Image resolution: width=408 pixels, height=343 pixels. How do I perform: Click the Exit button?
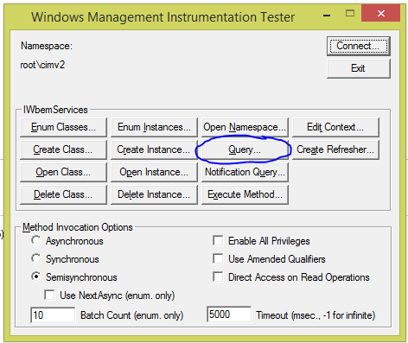click(x=359, y=68)
